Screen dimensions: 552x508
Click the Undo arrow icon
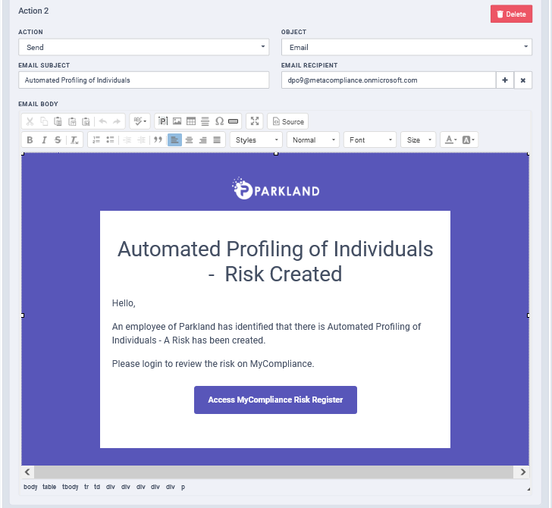(x=103, y=121)
